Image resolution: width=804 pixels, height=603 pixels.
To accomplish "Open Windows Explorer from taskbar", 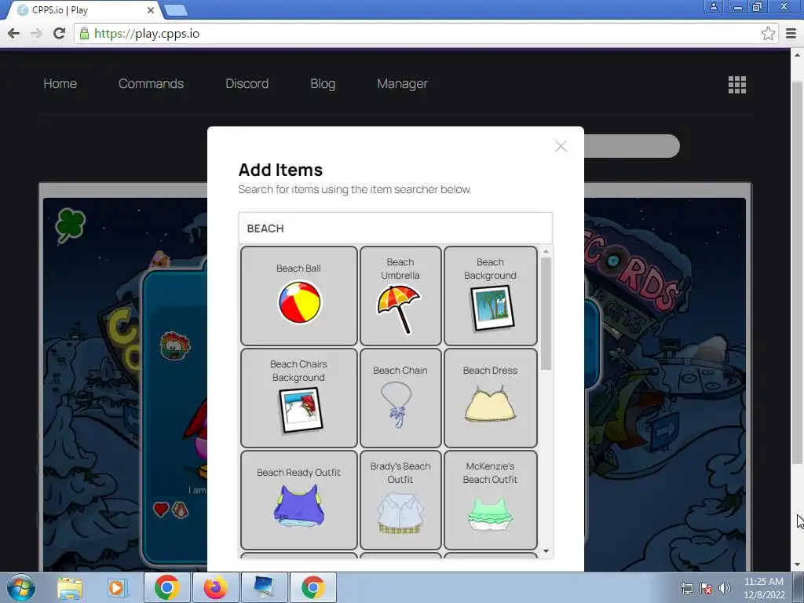I will [x=70, y=587].
